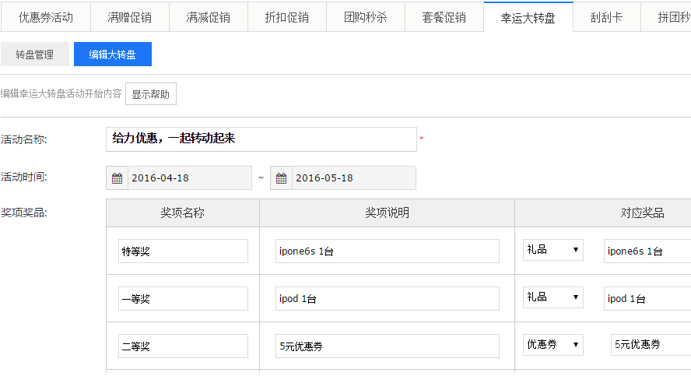Click the 编辑大转盘 button
Image resolution: width=691 pixels, height=376 pixels.
(x=113, y=54)
